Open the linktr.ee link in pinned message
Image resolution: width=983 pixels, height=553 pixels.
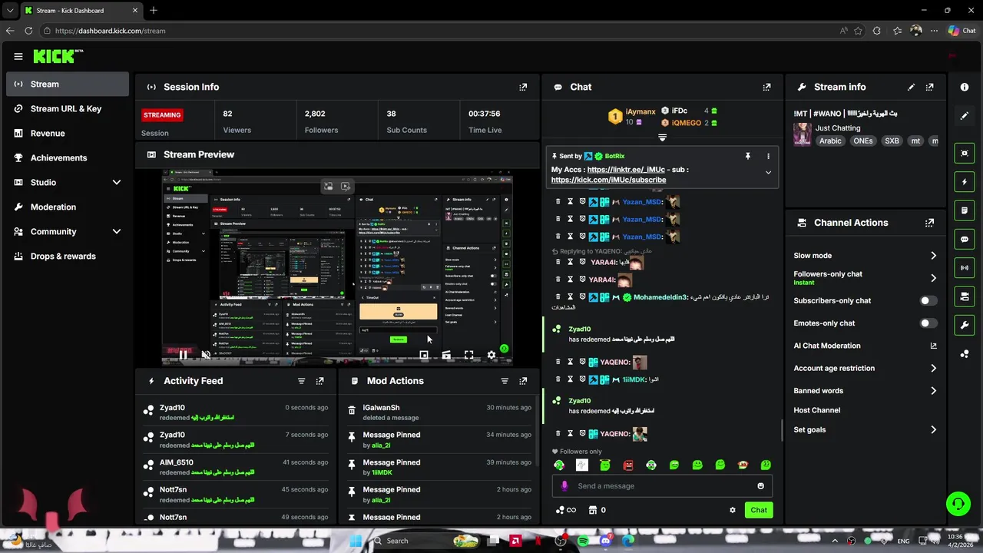pyautogui.click(x=626, y=170)
